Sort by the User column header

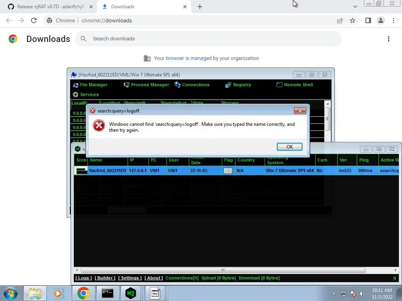point(177,160)
